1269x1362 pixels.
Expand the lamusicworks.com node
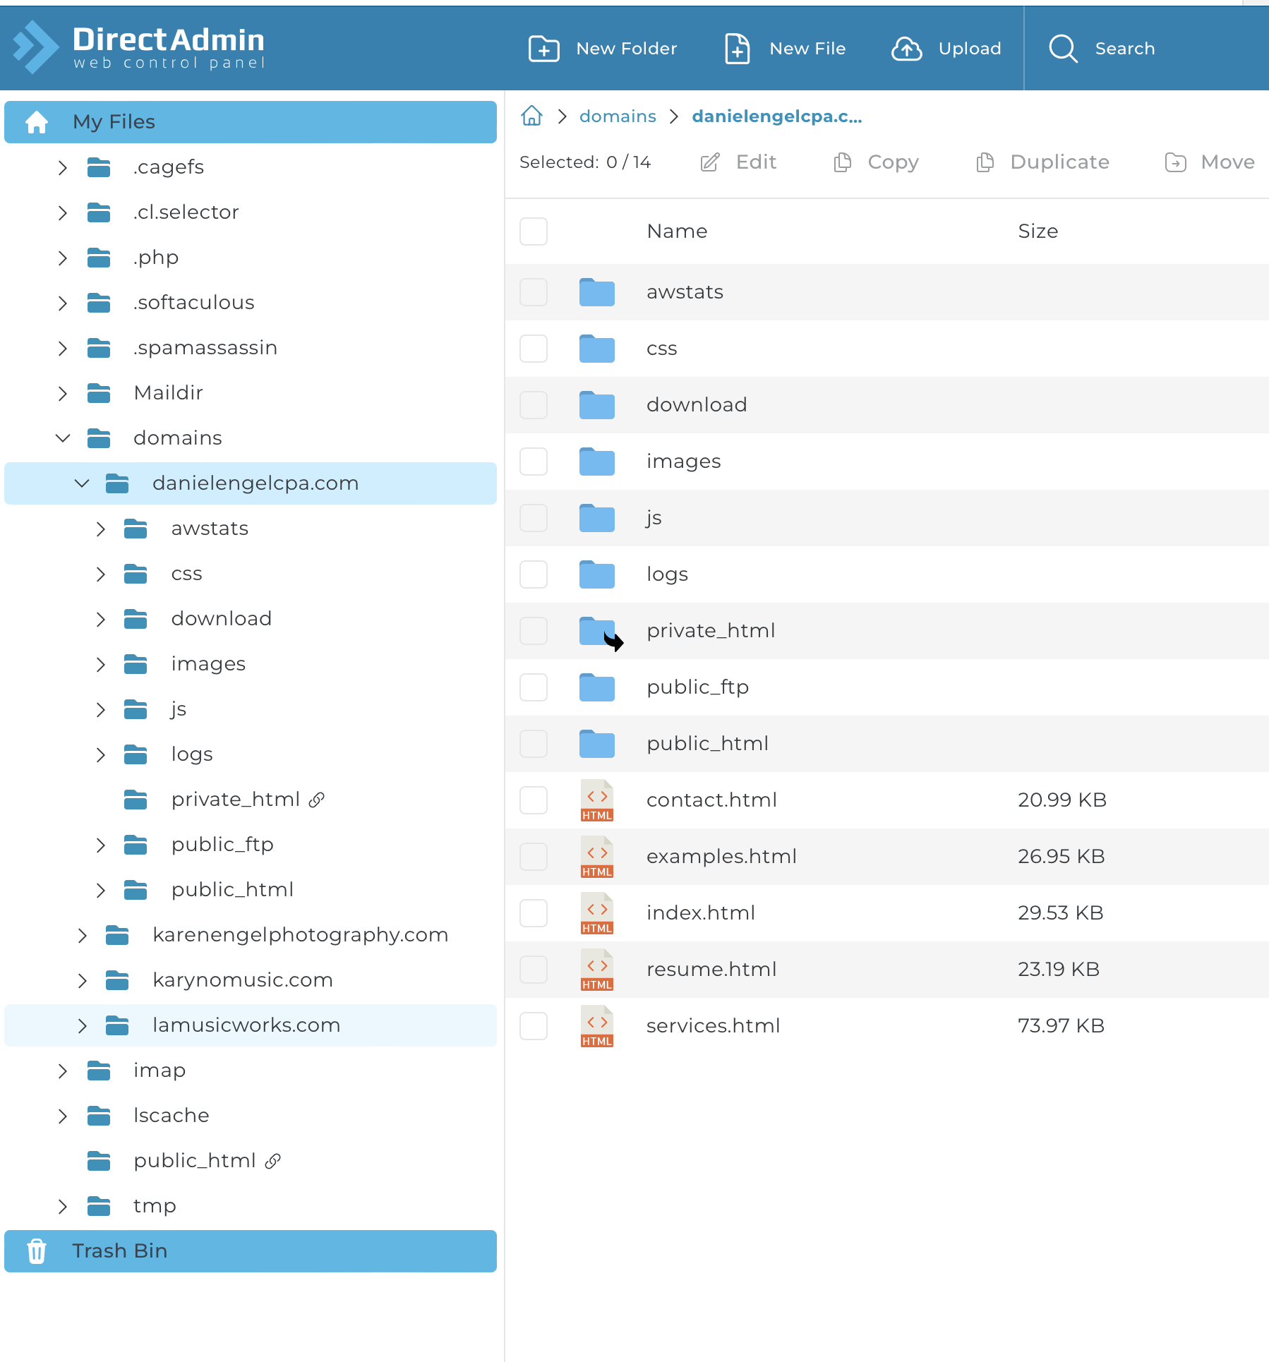pos(82,1026)
